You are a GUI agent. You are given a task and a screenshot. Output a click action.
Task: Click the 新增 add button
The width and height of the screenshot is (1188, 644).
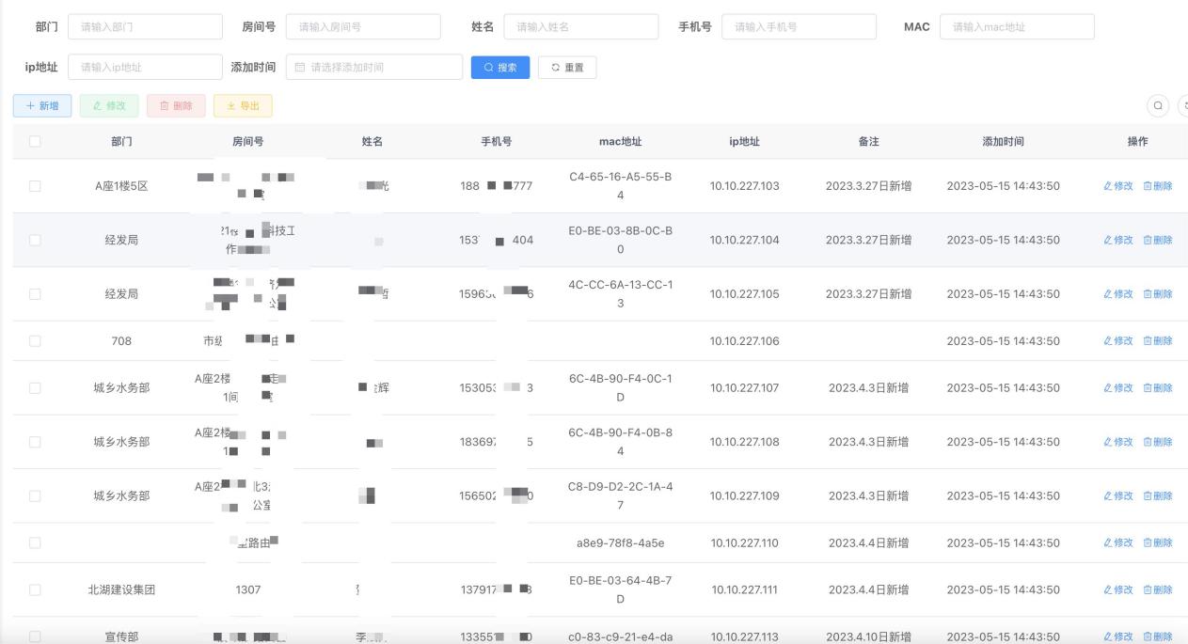(x=42, y=106)
